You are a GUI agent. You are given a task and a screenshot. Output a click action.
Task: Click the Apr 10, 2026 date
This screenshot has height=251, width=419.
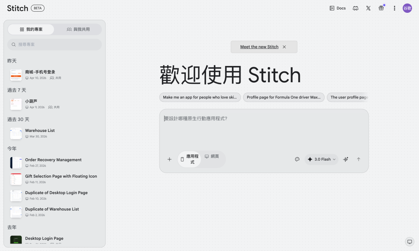pos(38,78)
